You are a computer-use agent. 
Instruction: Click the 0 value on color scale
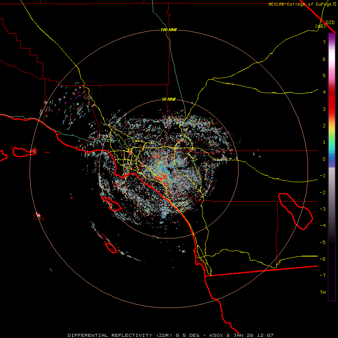click(324, 159)
